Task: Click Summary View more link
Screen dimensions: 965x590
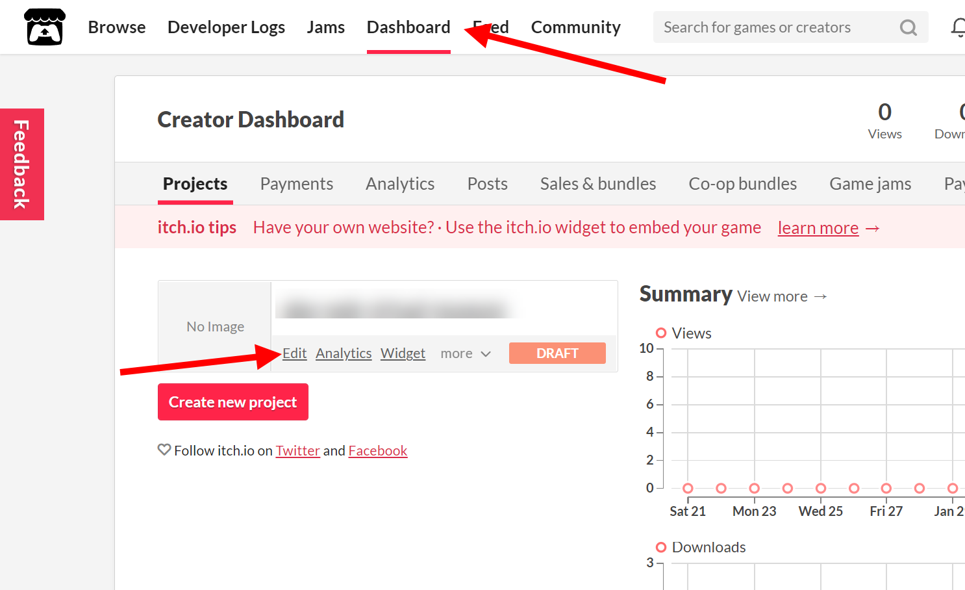Action: pos(782,296)
